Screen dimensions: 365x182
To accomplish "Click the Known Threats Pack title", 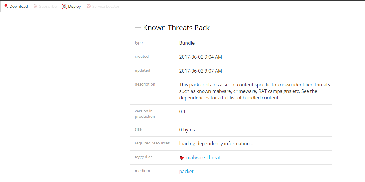I will pyautogui.click(x=176, y=28).
